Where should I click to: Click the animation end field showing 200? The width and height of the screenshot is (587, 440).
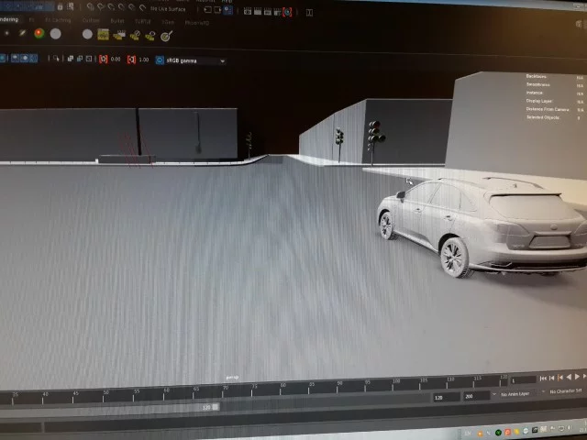476,396
